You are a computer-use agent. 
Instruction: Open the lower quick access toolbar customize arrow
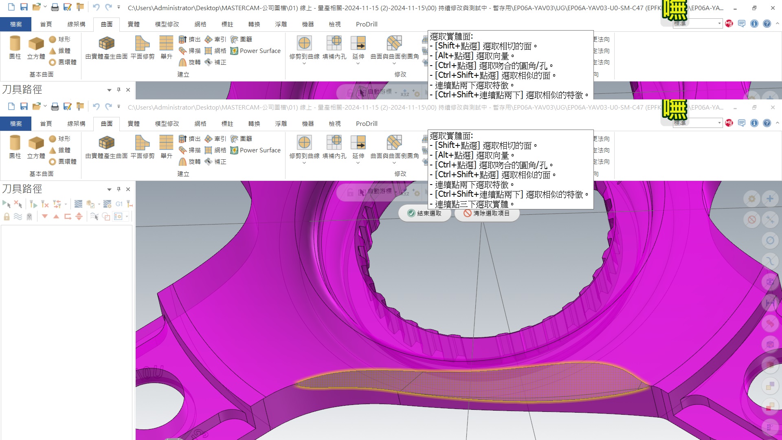pyautogui.click(x=119, y=107)
